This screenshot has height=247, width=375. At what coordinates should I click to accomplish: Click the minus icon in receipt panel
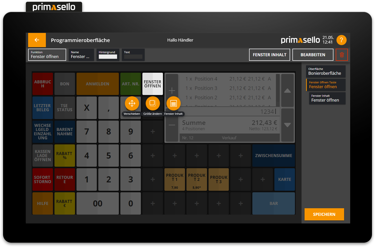pos(172,125)
